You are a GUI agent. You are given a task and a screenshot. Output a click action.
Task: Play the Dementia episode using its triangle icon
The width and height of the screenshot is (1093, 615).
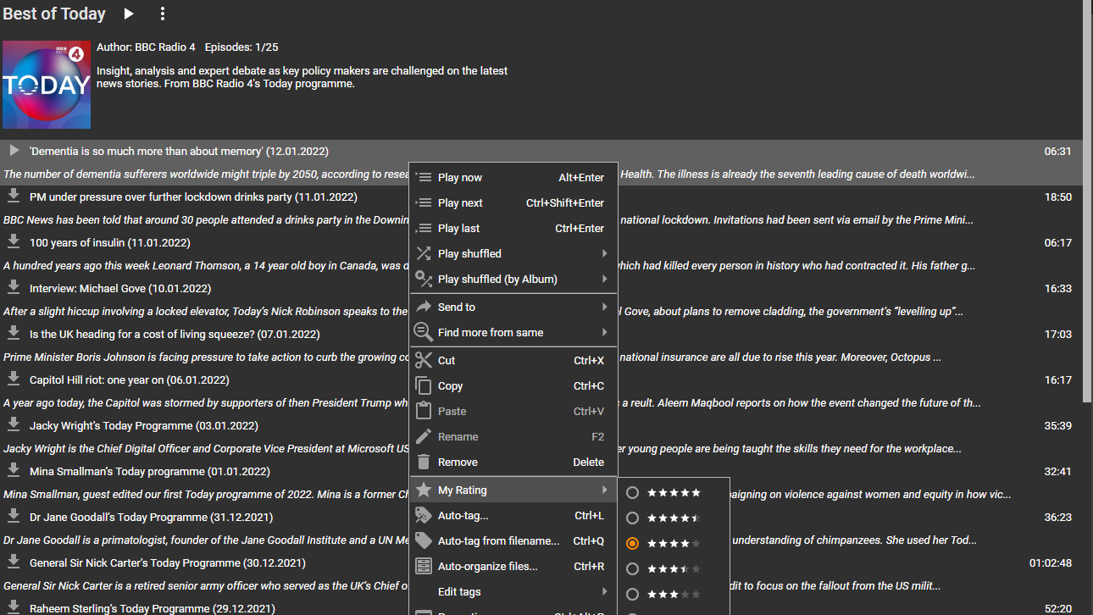click(14, 151)
